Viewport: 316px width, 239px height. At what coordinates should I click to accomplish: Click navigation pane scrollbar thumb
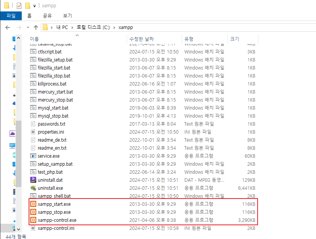click(19, 154)
